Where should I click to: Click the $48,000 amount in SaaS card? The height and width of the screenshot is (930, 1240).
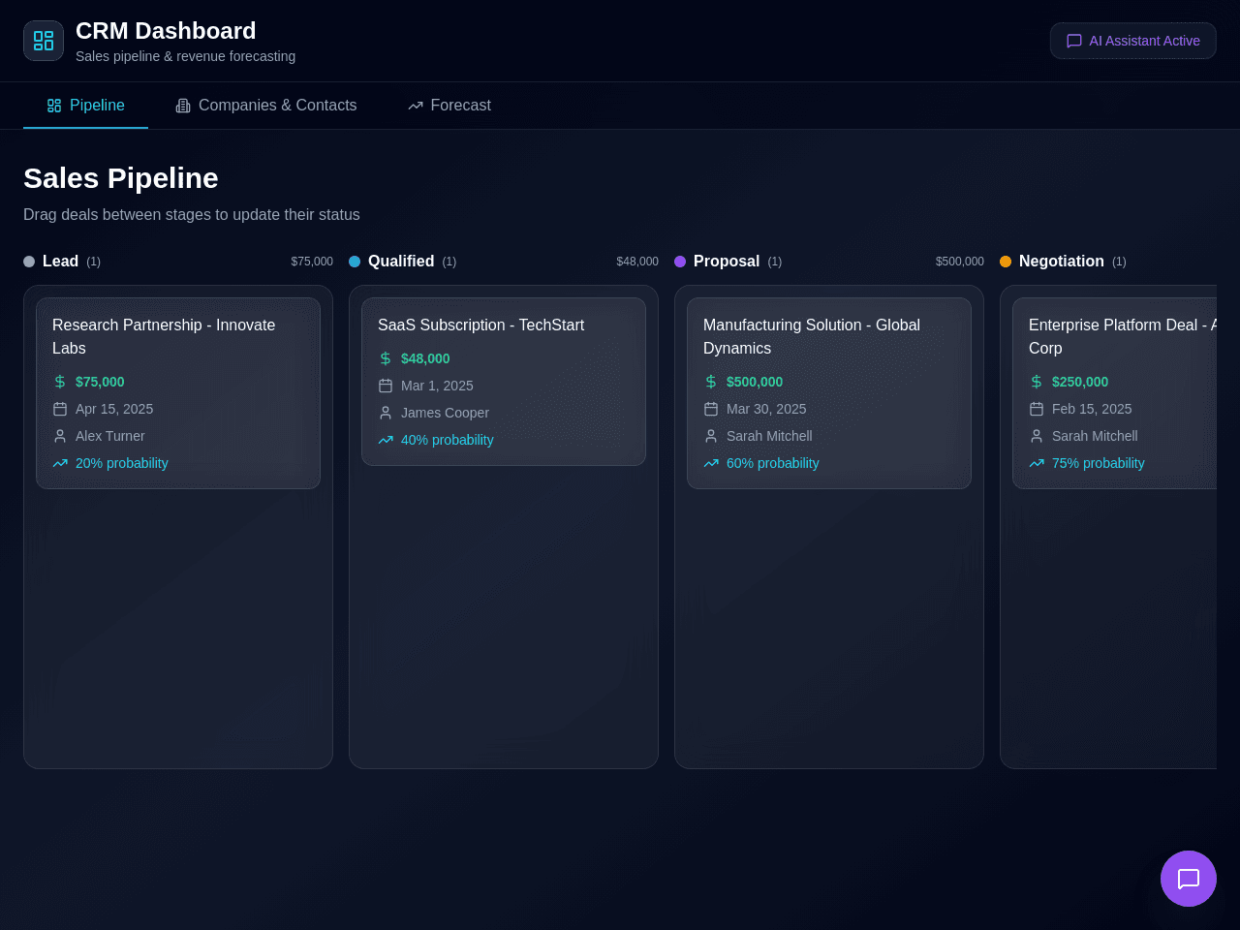pos(425,358)
